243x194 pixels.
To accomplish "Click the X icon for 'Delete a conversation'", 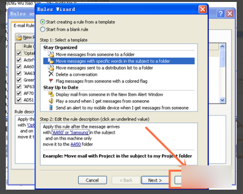I will (51, 74).
